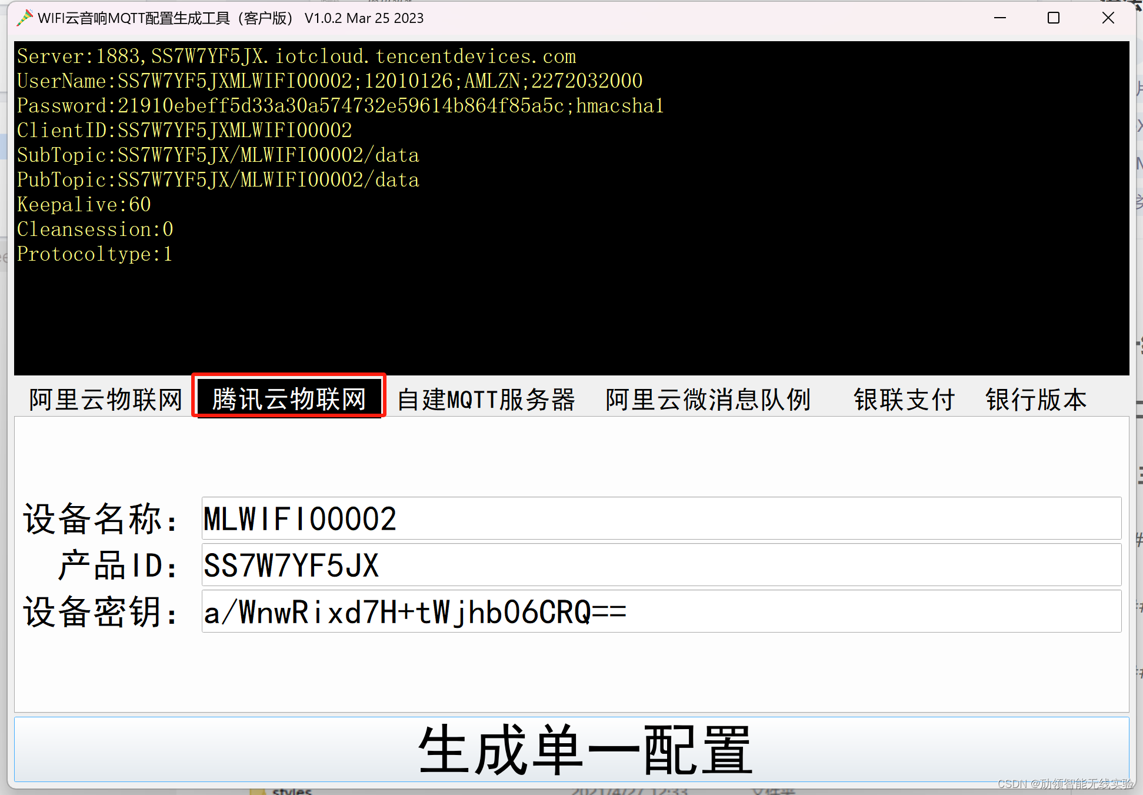Switch to 阿里云微消息队例 tab
Screen dimensions: 1143x795
(708, 400)
